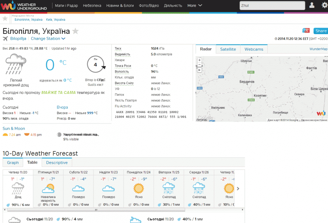Click the wind direction compass dial
This screenshot has width=328, height=223.
(96, 64)
